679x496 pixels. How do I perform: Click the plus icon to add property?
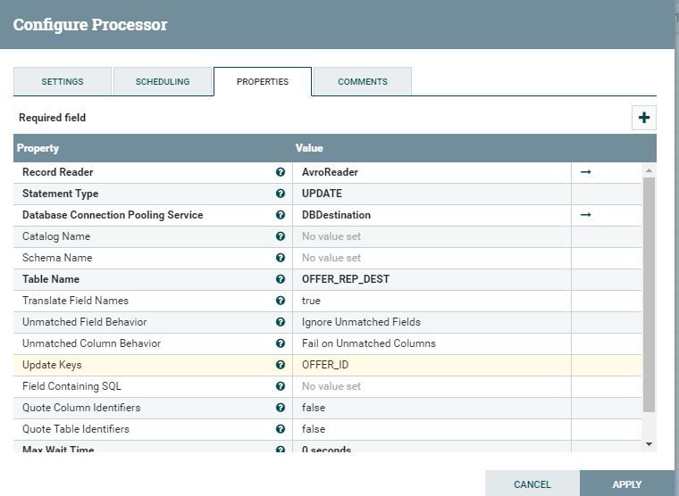tap(643, 117)
